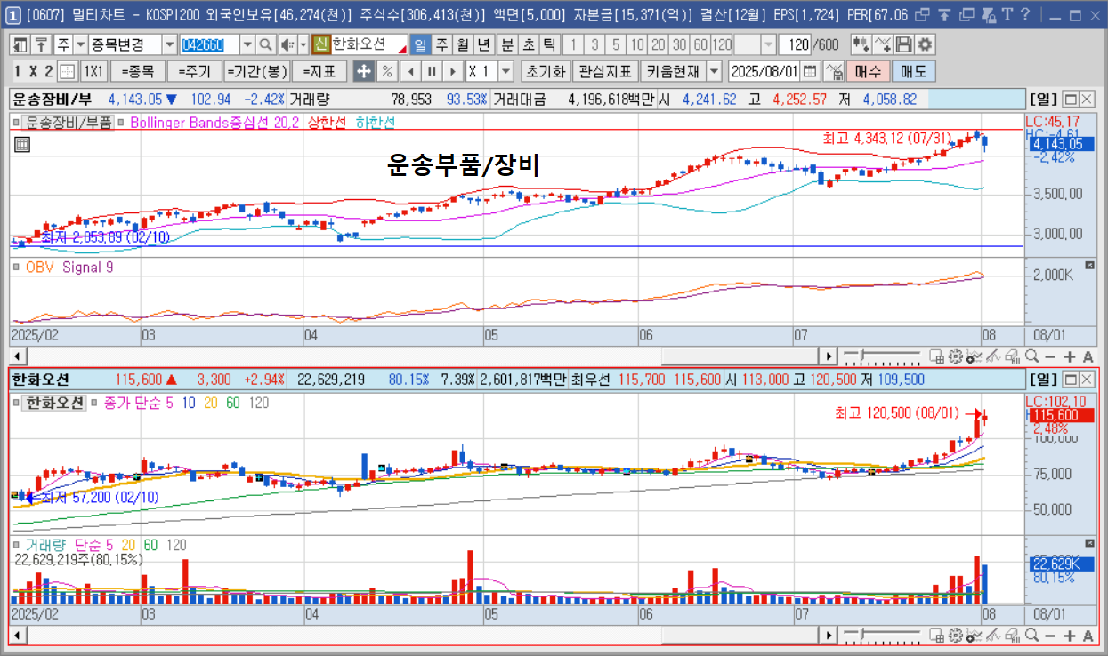The width and height of the screenshot is (1108, 656).
Task: Click the line-tool icon next to save
Action: tap(883, 44)
